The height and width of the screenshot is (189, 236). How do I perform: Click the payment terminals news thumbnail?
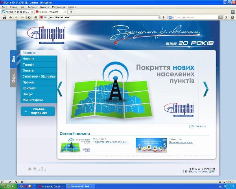point(151,145)
